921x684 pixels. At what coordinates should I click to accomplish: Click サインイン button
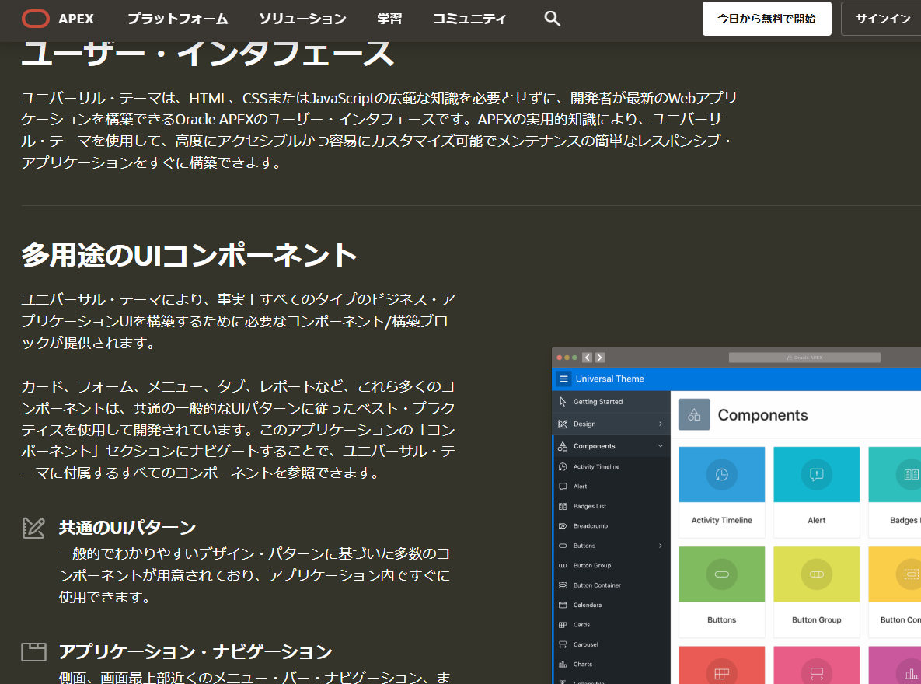[882, 19]
